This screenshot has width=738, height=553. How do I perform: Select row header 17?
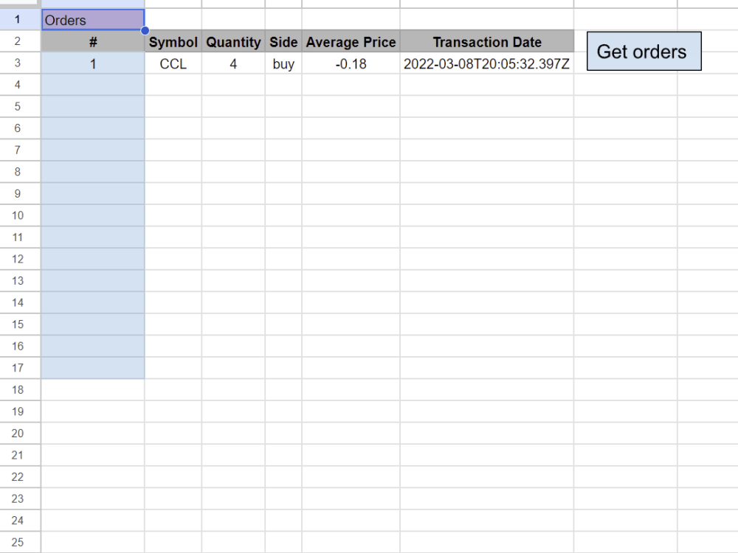point(20,368)
